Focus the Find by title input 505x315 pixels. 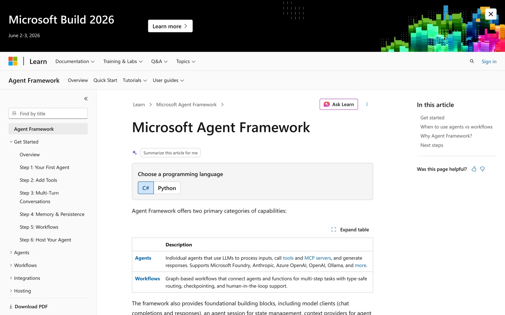click(48, 113)
